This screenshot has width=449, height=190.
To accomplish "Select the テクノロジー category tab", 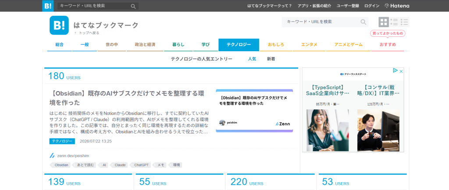I will click(239, 45).
